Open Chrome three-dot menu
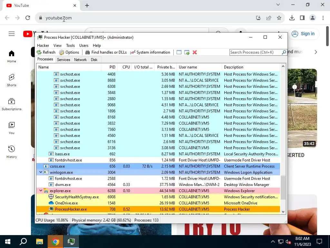The width and height of the screenshot is (330, 248). pos(323,18)
